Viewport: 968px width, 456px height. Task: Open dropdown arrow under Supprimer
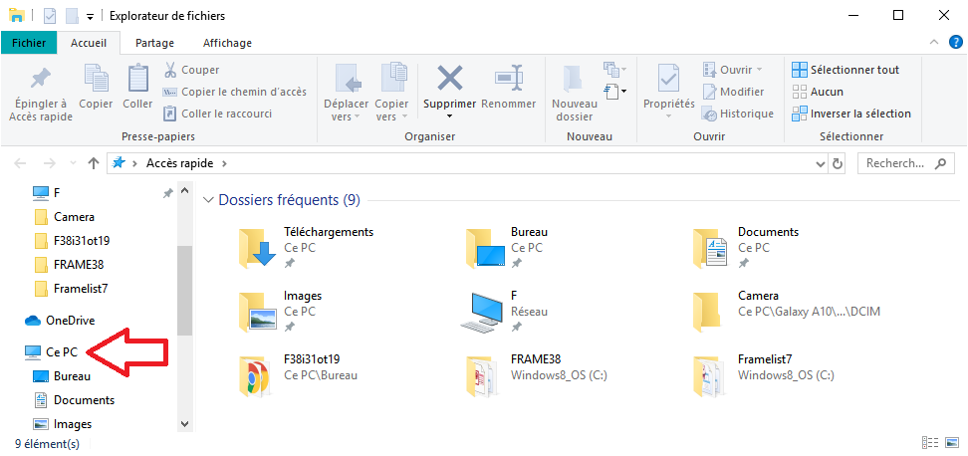point(449,116)
